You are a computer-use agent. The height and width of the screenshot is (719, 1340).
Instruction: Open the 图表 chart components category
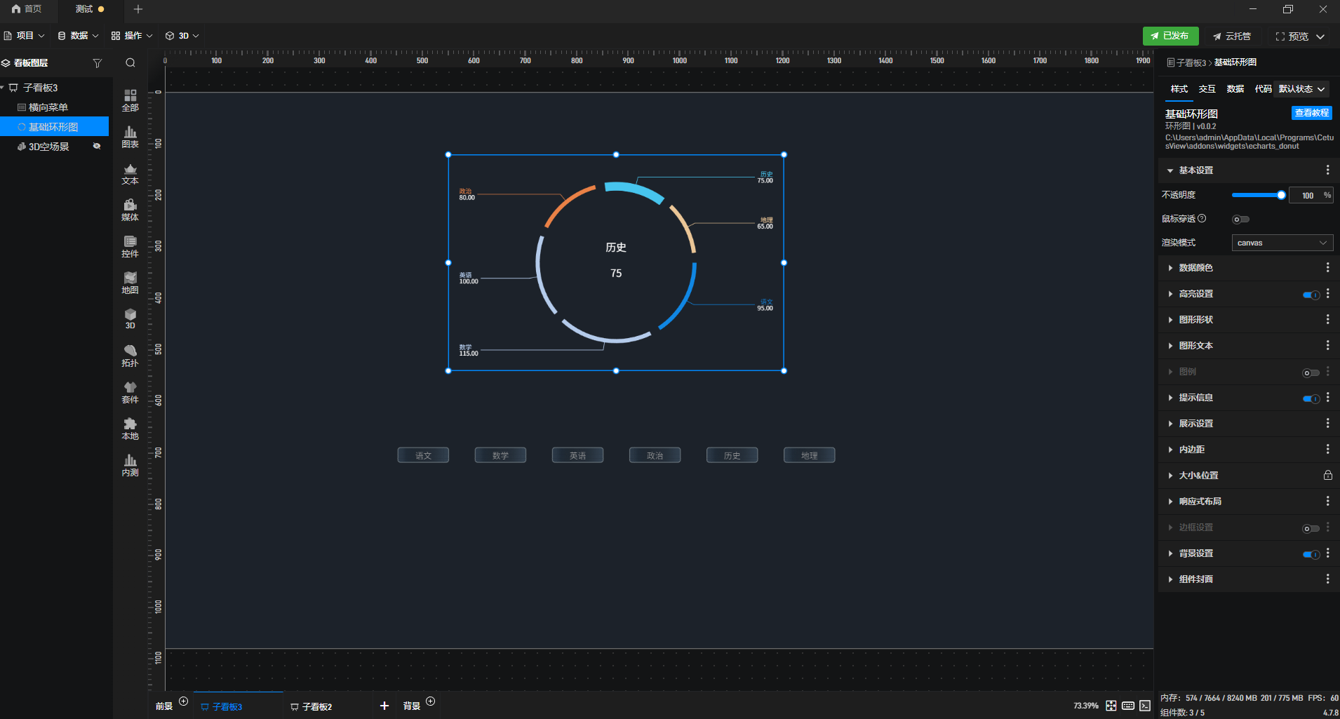tap(130, 137)
